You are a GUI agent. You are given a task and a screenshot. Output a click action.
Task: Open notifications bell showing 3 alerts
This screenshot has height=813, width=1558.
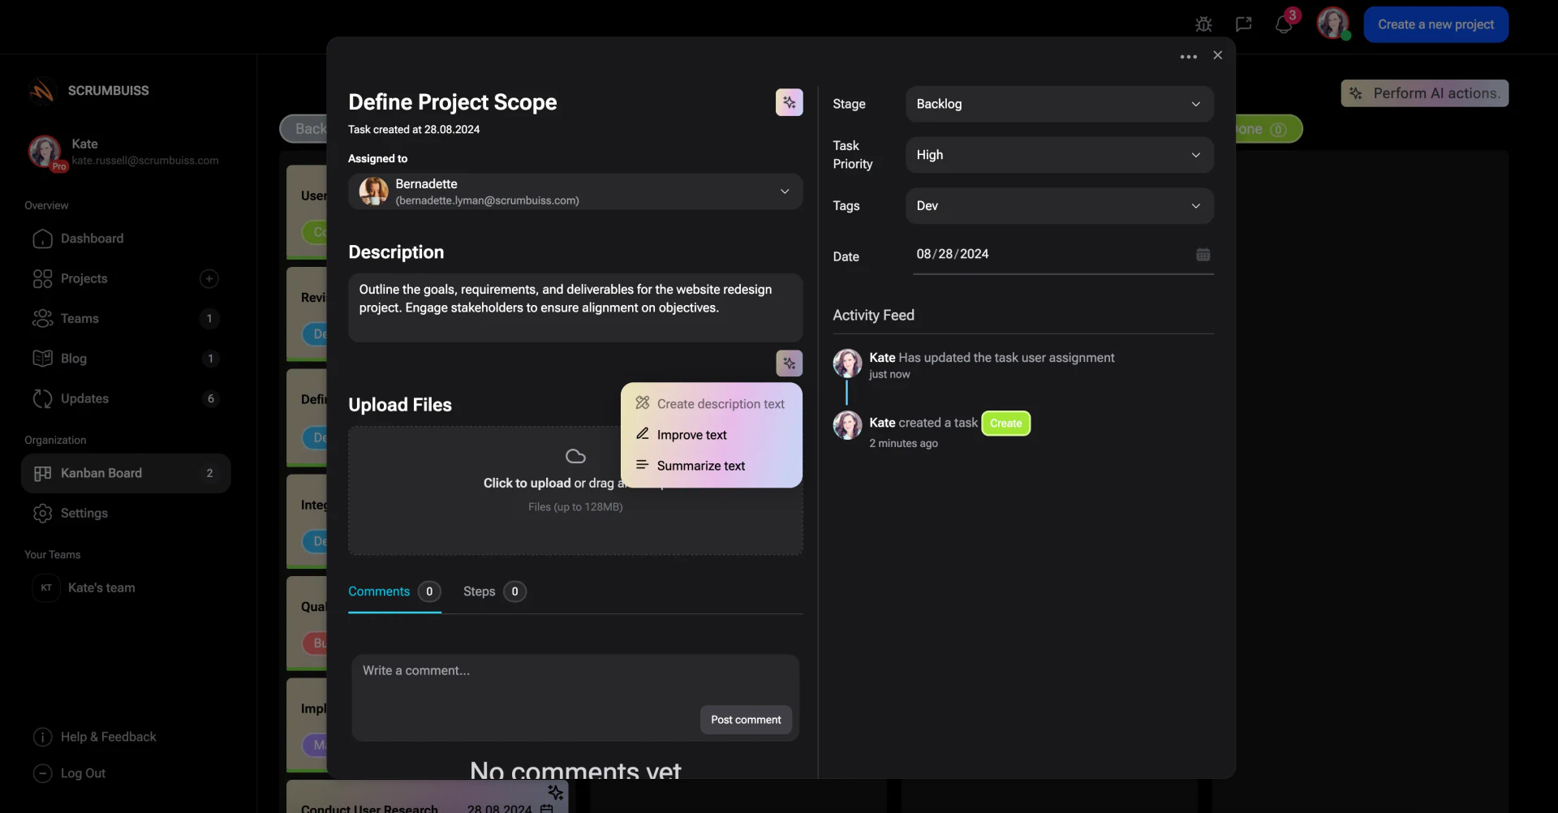pos(1285,24)
